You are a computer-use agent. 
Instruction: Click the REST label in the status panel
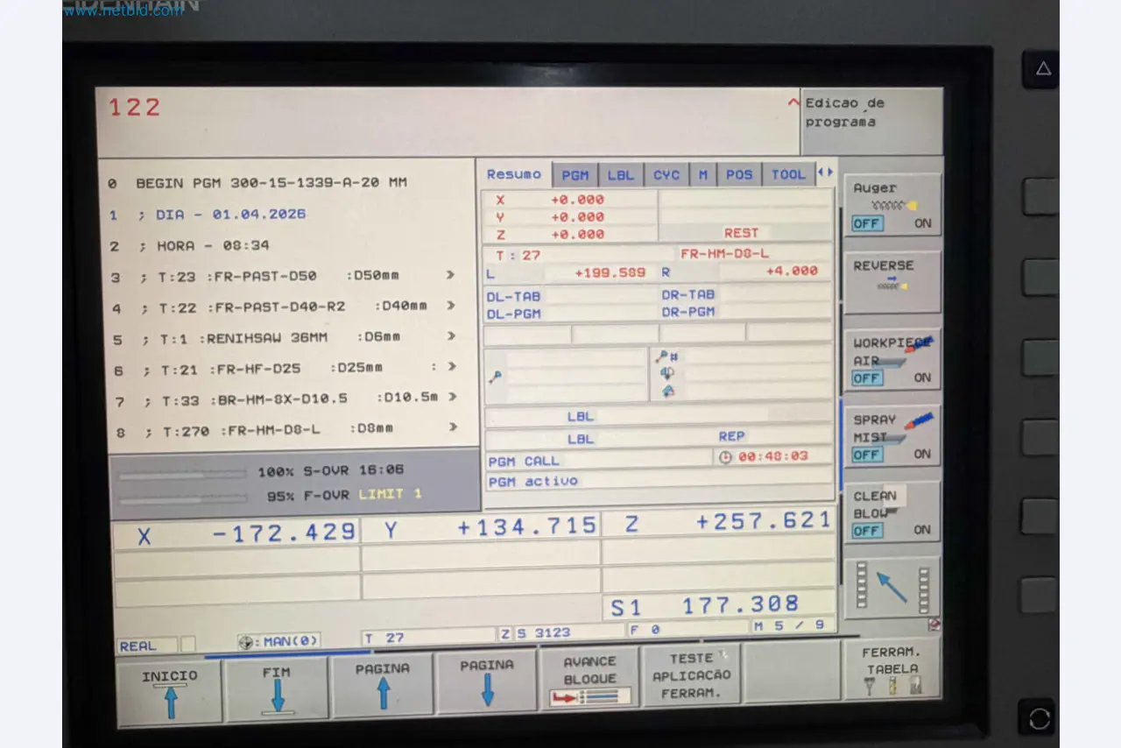(x=741, y=233)
